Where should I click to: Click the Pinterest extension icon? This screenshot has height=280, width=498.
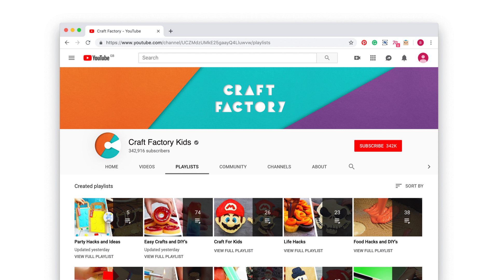coord(364,43)
